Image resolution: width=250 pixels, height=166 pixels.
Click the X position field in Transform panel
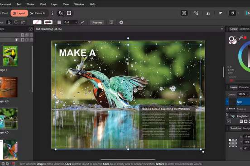pos(247,137)
